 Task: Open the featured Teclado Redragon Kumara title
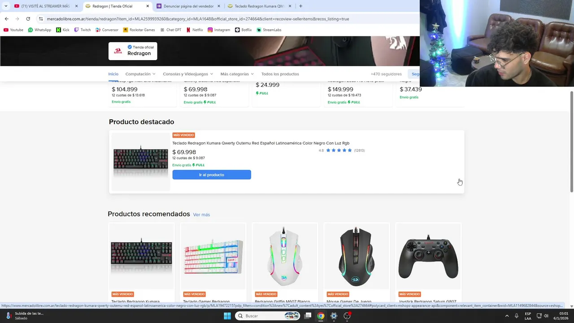coord(261,143)
